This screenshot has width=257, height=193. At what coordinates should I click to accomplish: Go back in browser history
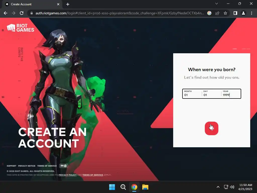(x=6, y=13)
